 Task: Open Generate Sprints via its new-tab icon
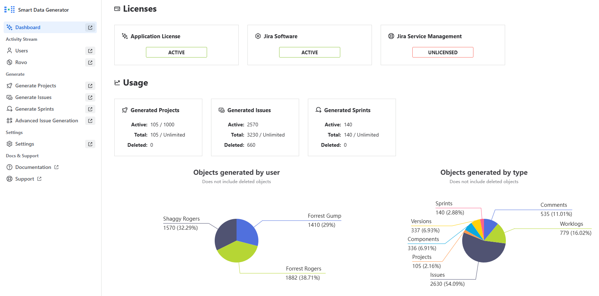(90, 109)
